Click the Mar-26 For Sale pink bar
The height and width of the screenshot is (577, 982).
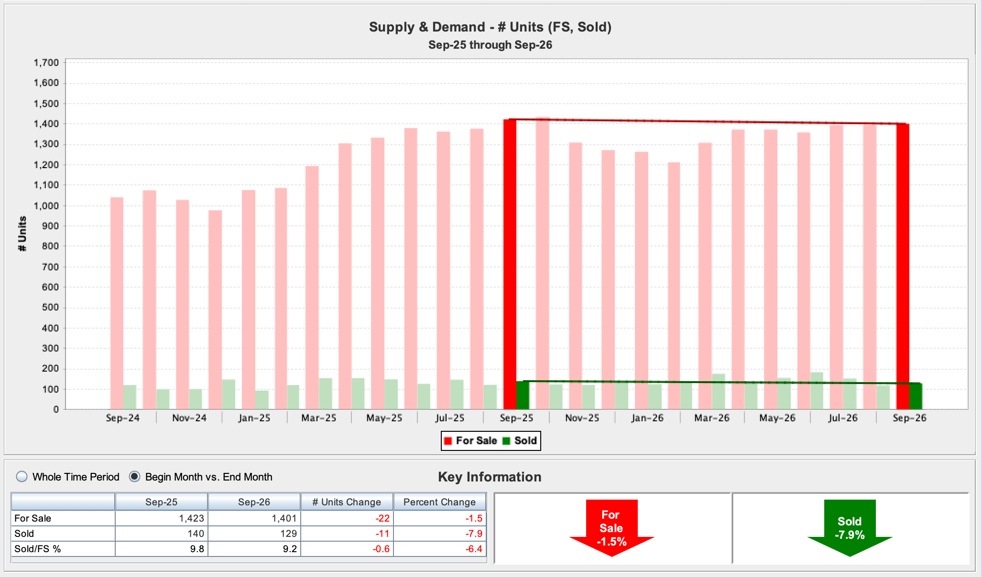pos(705,276)
